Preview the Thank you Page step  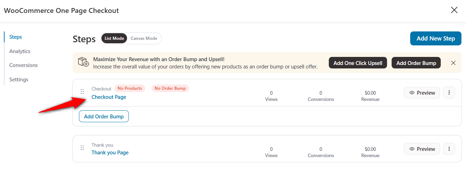(422, 149)
